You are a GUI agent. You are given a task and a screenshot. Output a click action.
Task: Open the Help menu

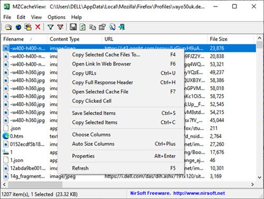coord(77,17)
